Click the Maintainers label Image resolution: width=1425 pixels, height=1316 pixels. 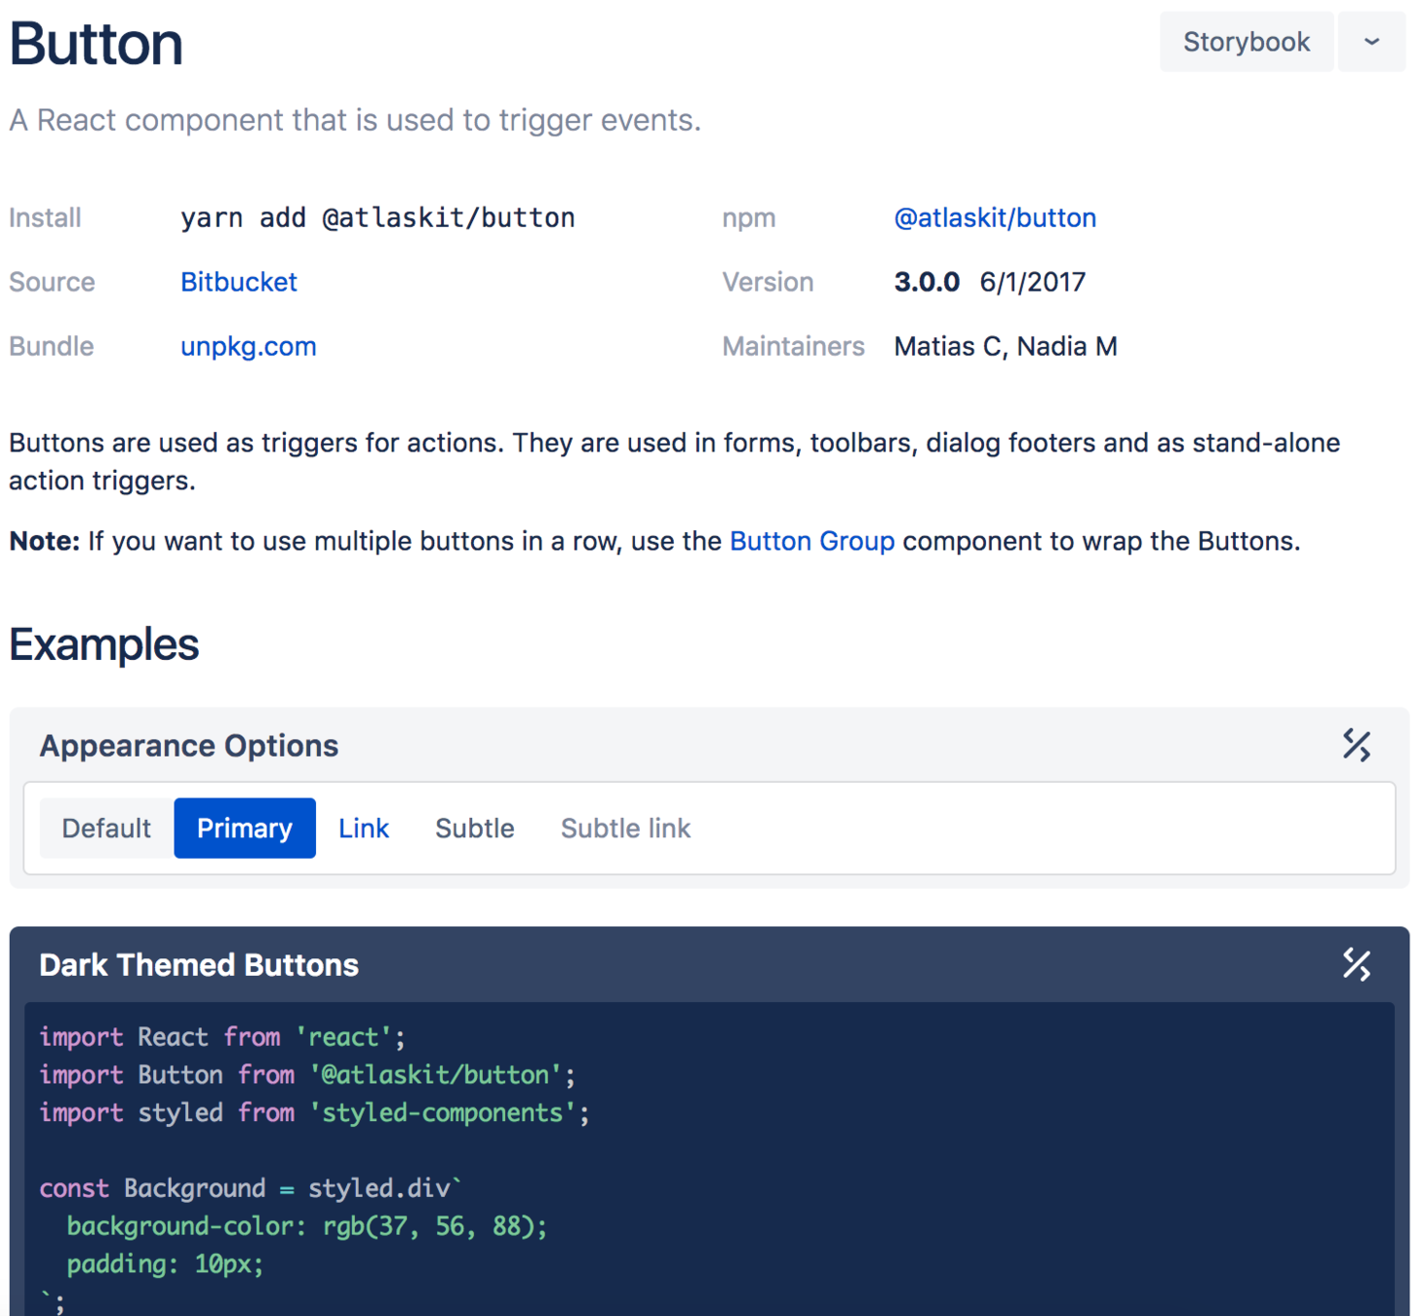(793, 346)
